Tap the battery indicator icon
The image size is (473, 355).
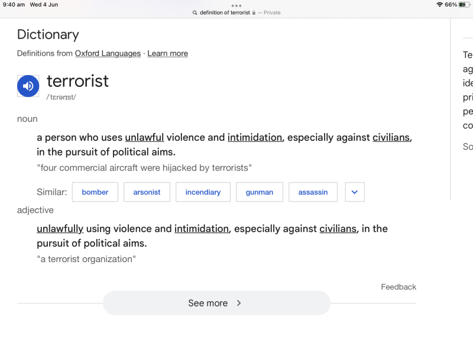(463, 5)
